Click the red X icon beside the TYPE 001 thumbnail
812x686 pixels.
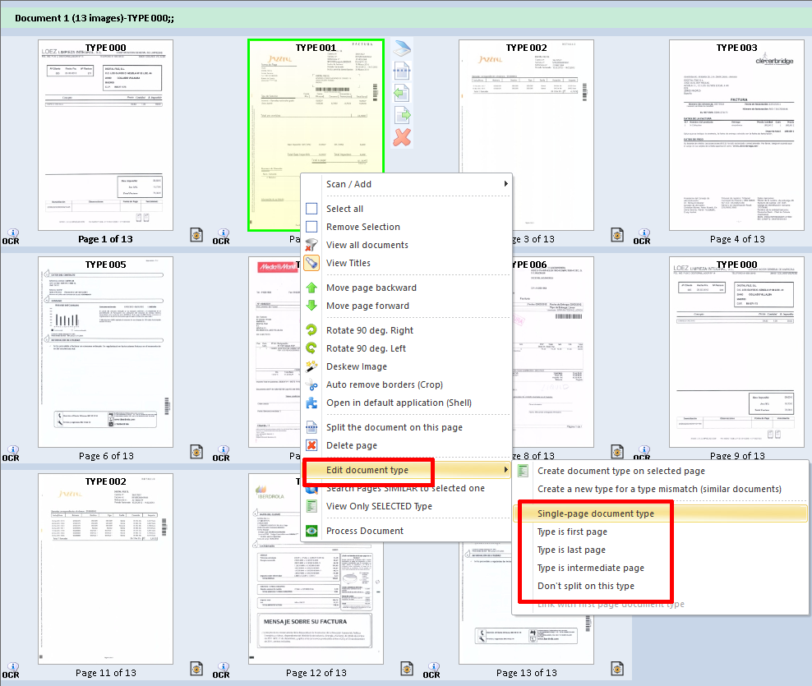[401, 137]
